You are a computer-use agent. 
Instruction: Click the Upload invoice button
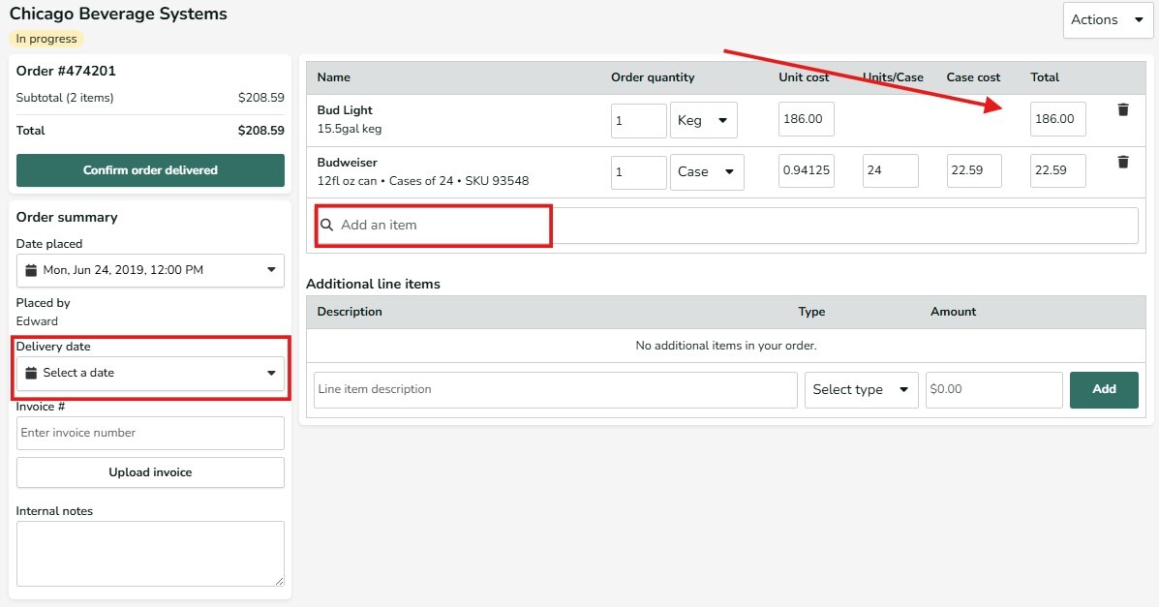(x=150, y=472)
